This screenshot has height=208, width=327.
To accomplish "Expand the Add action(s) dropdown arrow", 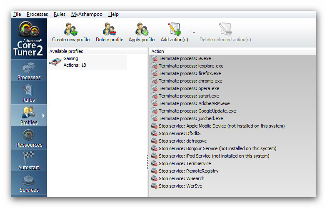I will (194, 33).
